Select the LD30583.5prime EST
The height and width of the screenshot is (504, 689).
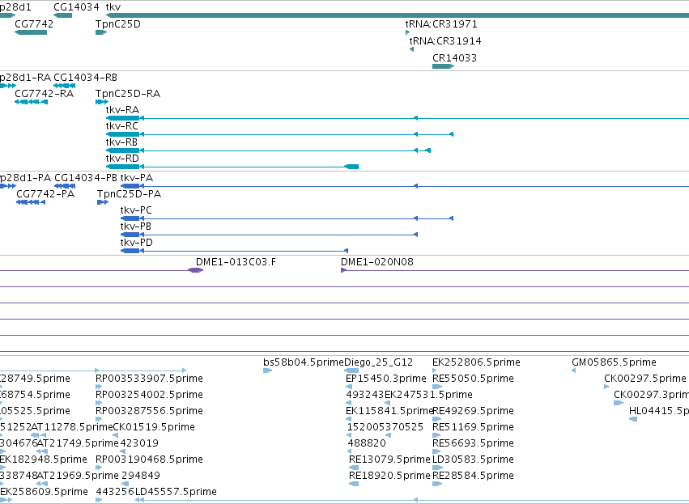coord(438,468)
